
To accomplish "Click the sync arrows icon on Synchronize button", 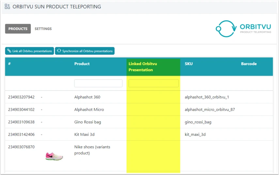I will coord(59,51).
